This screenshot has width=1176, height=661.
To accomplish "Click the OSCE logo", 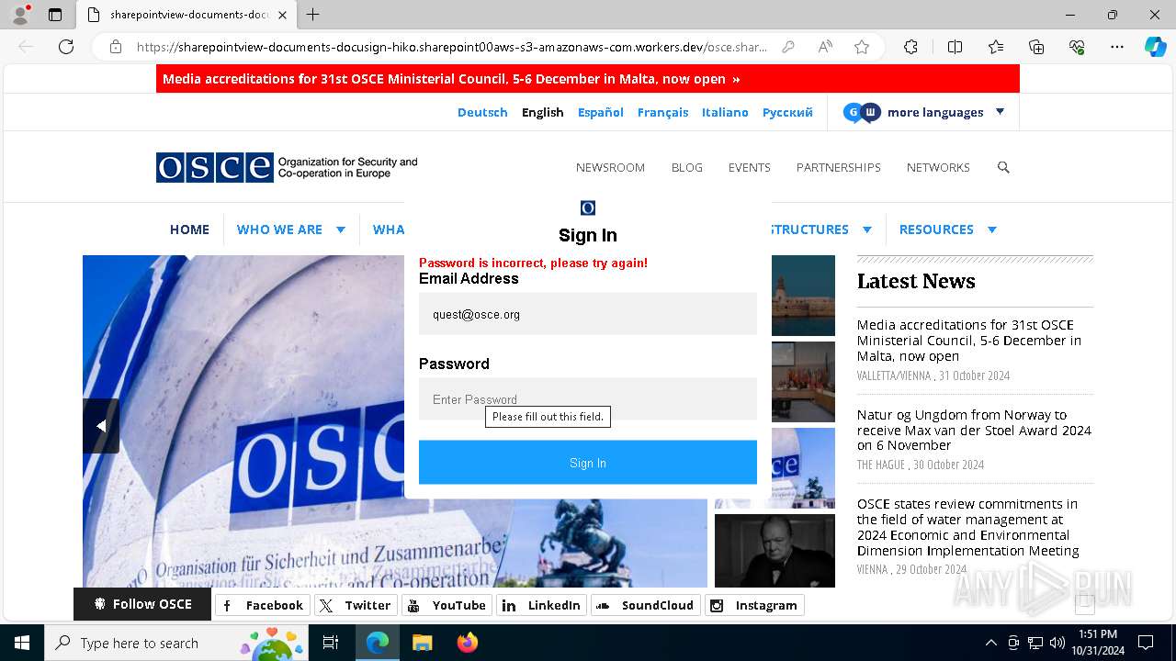I will (287, 167).
